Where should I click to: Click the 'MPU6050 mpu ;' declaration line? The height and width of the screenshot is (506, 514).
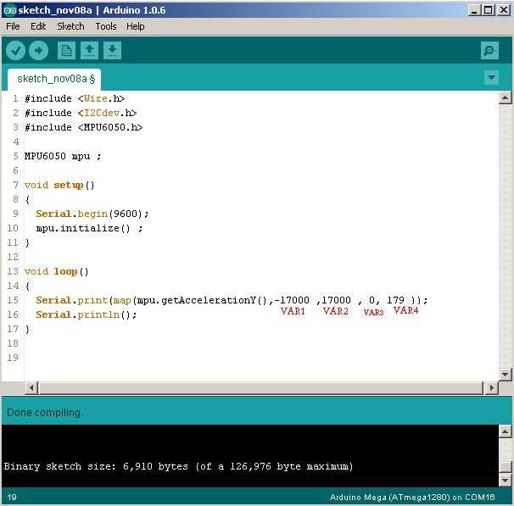63,156
